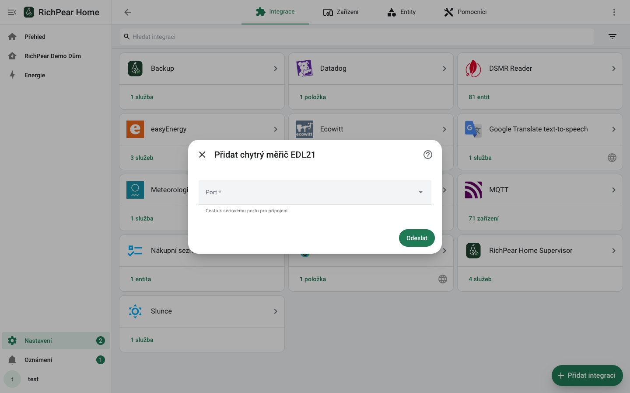Screen dimensions: 630x393
Task: Open the filter options icon
Action: click(x=612, y=37)
